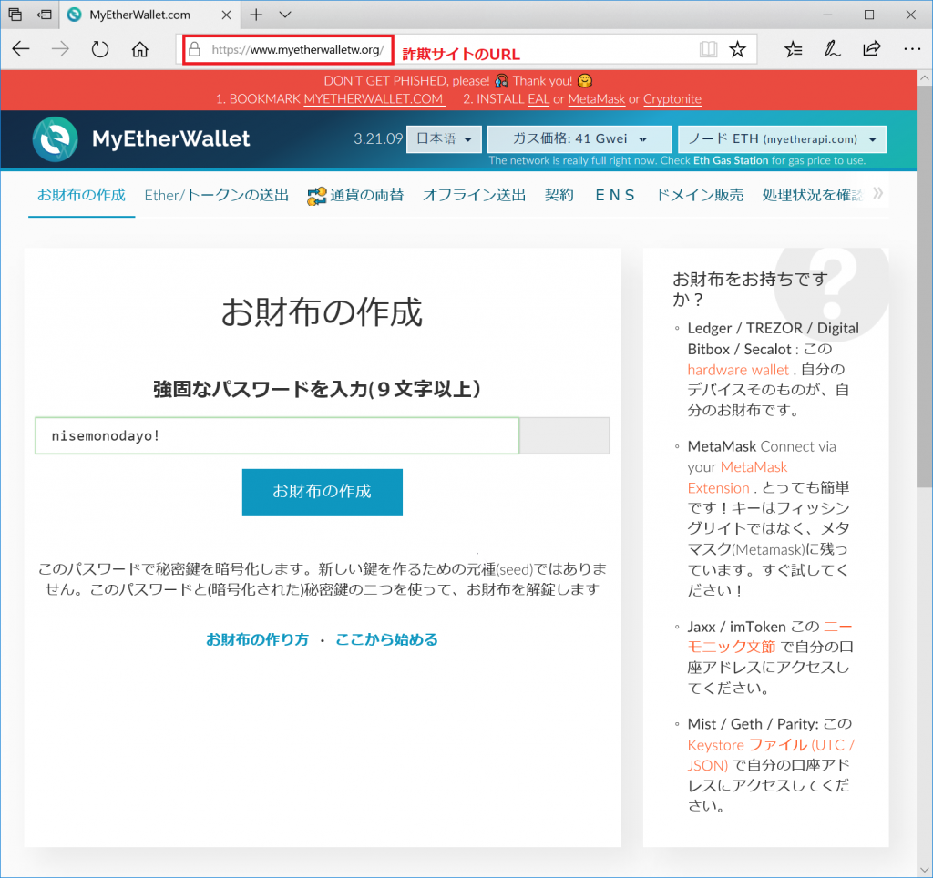The image size is (933, 878).
Task: Click set tabs aside icon
Action: [x=44, y=15]
